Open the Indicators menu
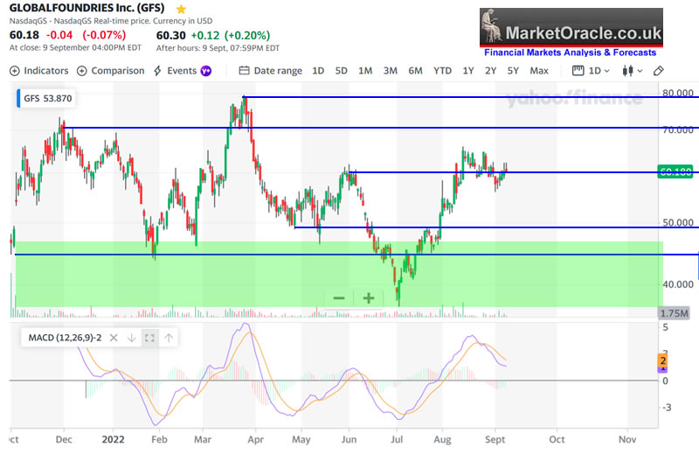 click(x=39, y=71)
